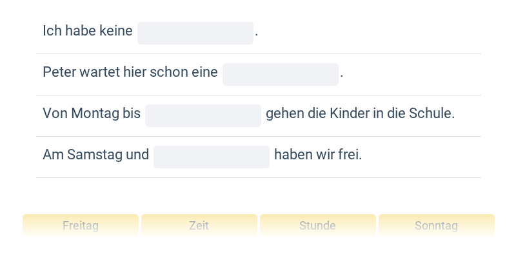
Task: Click the text "gehen die Kinder"
Action: (315, 114)
